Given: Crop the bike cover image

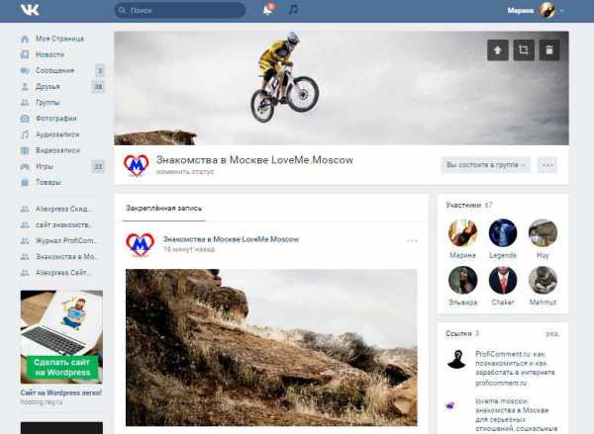Looking at the screenshot, I should tap(524, 50).
